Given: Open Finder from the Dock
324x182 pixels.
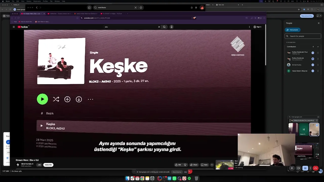Looking at the screenshot, I should click(127, 178).
